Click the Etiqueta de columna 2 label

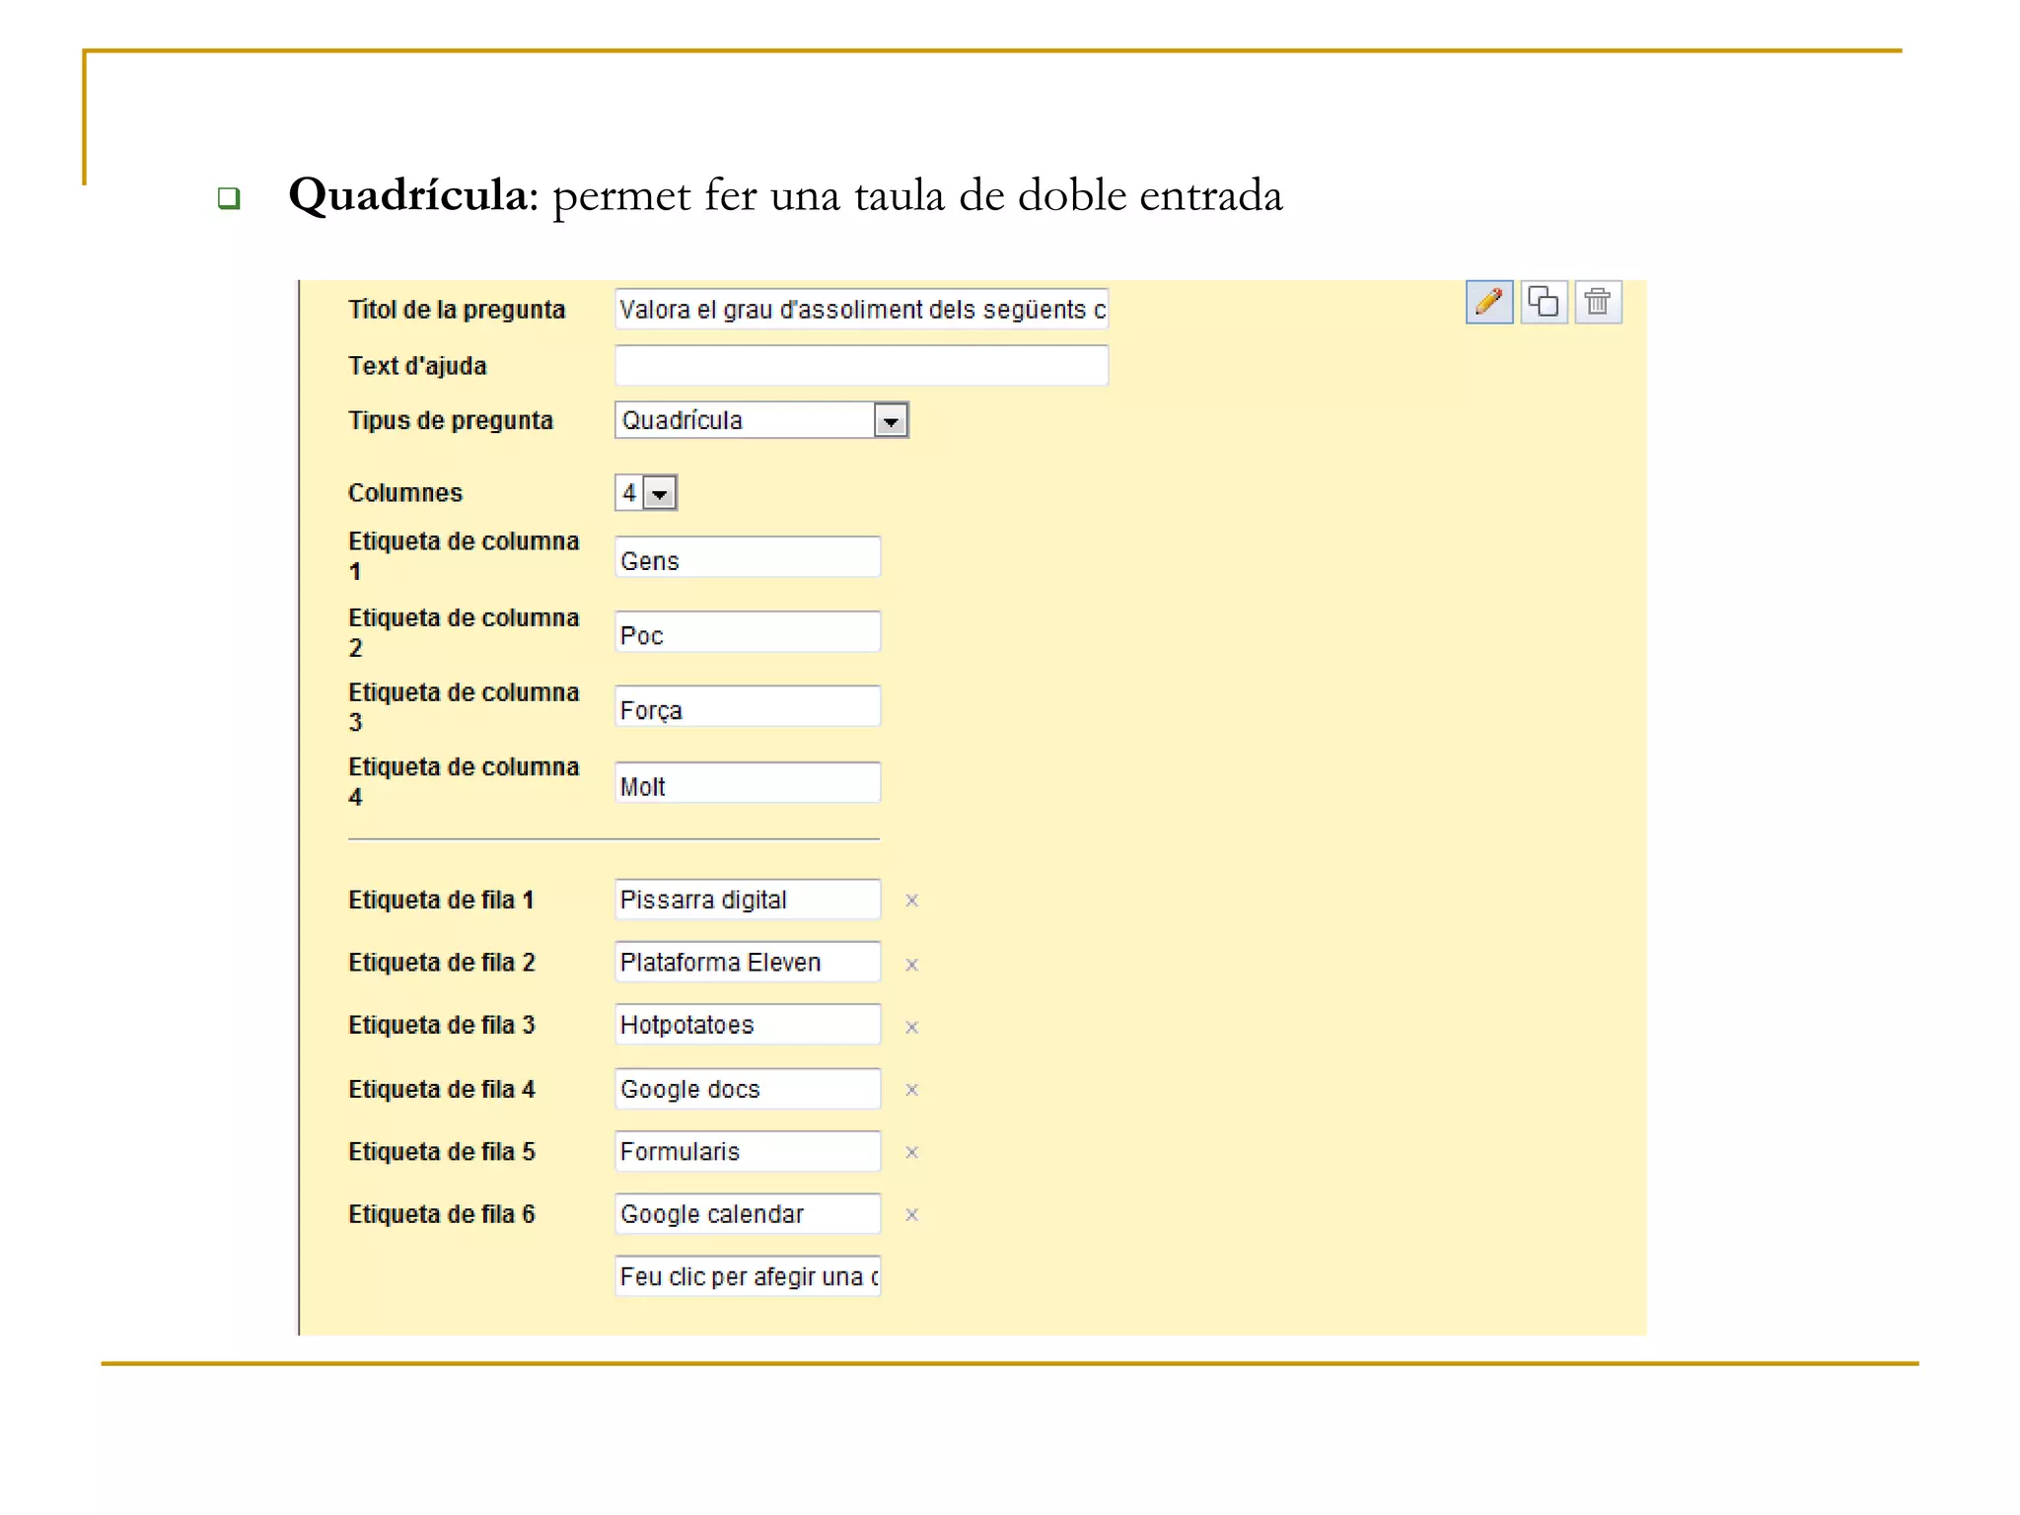(464, 633)
